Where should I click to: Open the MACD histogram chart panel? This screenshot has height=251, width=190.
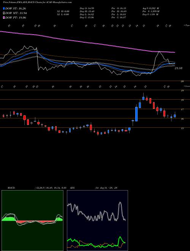[32, 221]
